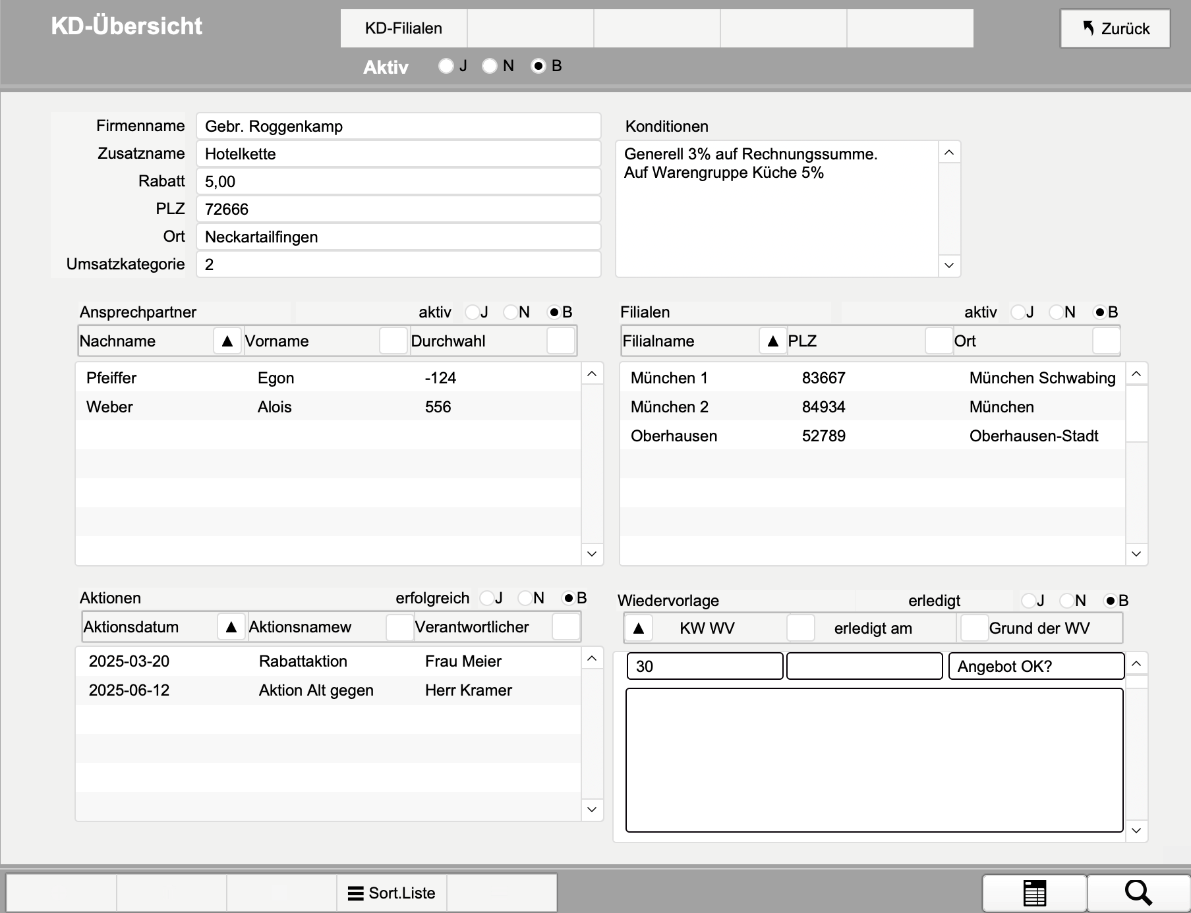1191x913 pixels.
Task: Click the Zurück button
Action: [x=1115, y=28]
